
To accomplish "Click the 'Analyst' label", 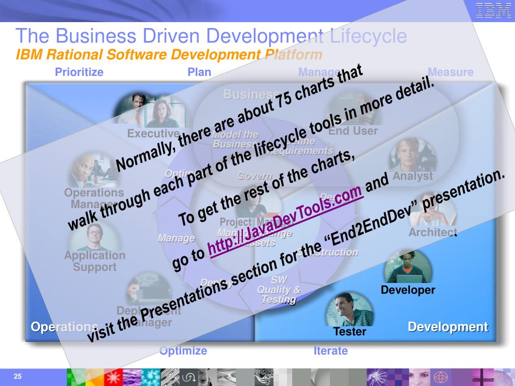I will point(412,176).
